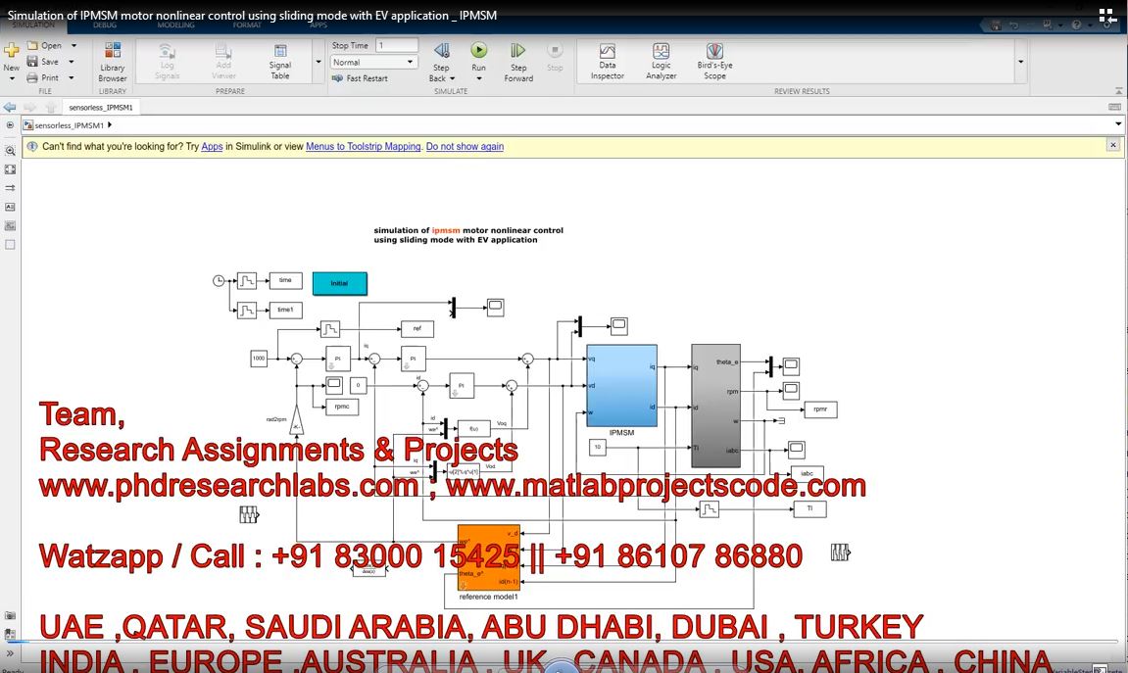Image resolution: width=1128 pixels, height=673 pixels.
Task: Open the Data Inspector
Action: (608, 61)
